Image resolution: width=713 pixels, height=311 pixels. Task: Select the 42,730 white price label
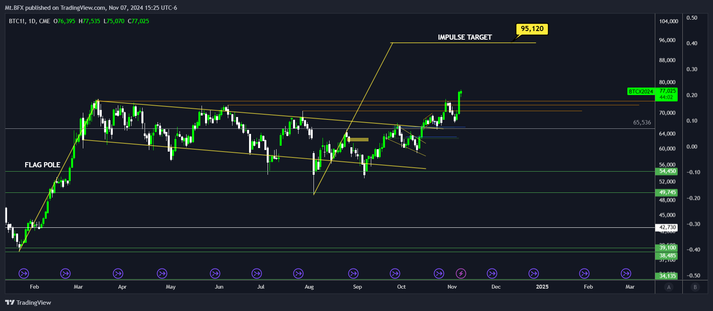(667, 227)
